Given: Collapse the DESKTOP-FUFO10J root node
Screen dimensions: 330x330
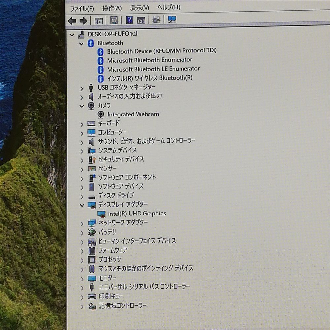Looking at the screenshot, I should pos(72,35).
